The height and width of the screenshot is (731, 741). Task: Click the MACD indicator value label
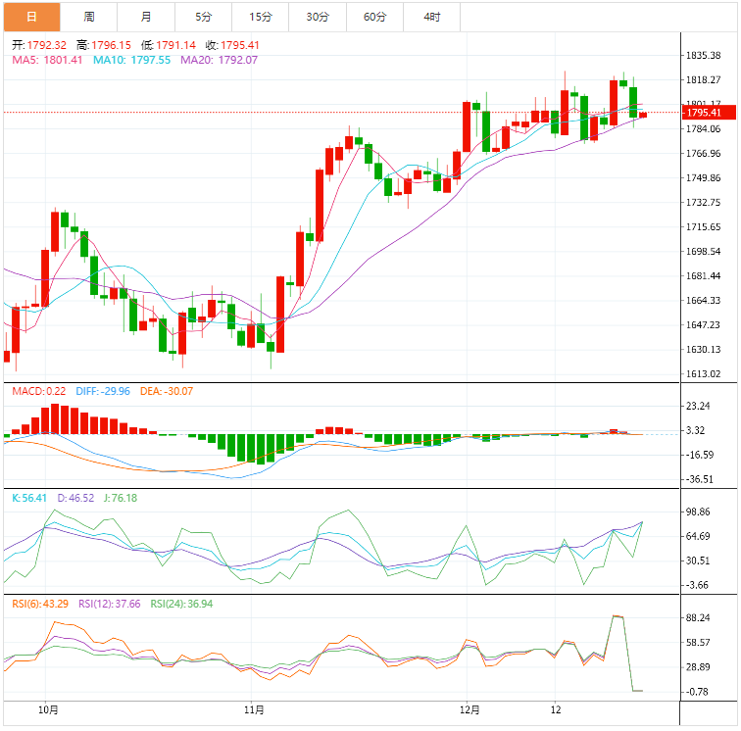point(38,392)
